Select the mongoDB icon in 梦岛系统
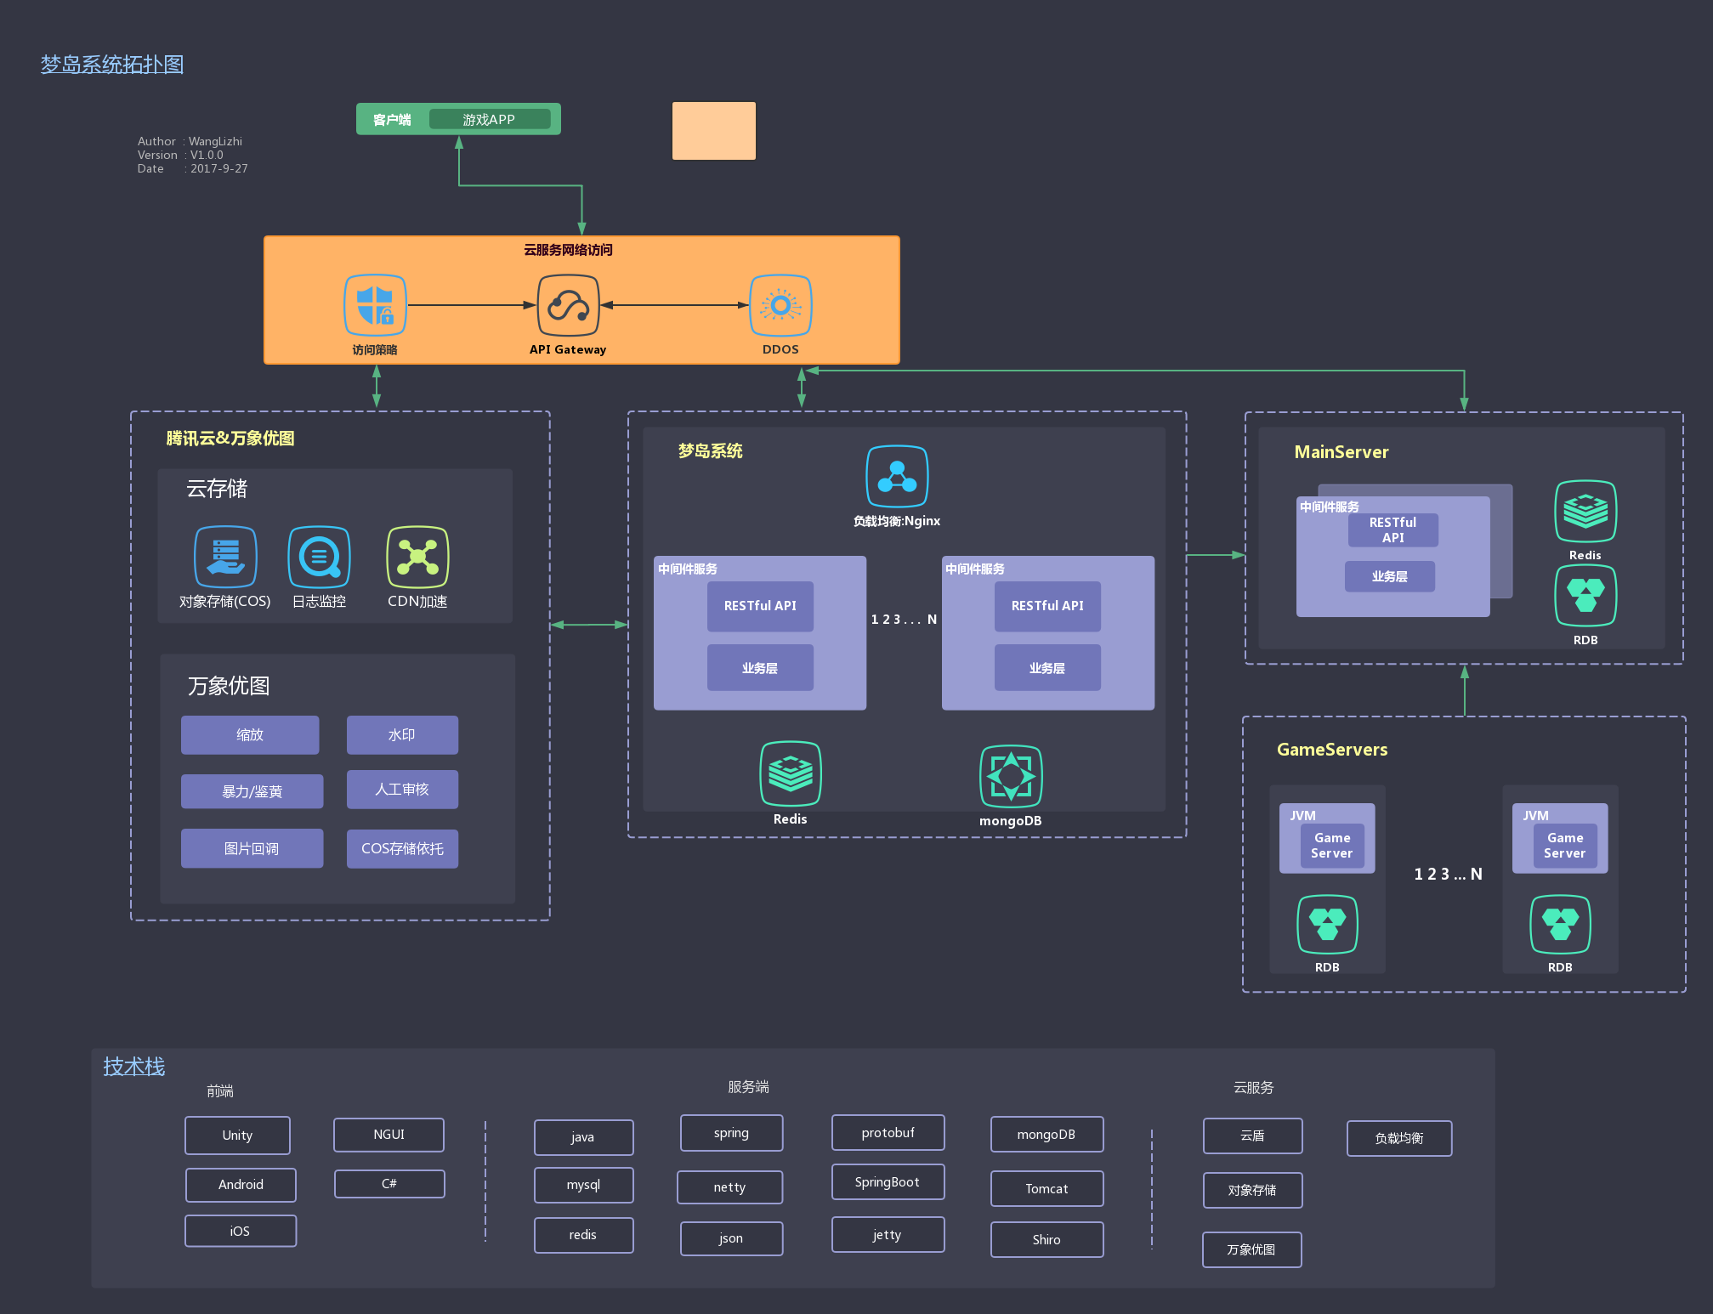Screen dimensions: 1713x1314 (x=1011, y=776)
